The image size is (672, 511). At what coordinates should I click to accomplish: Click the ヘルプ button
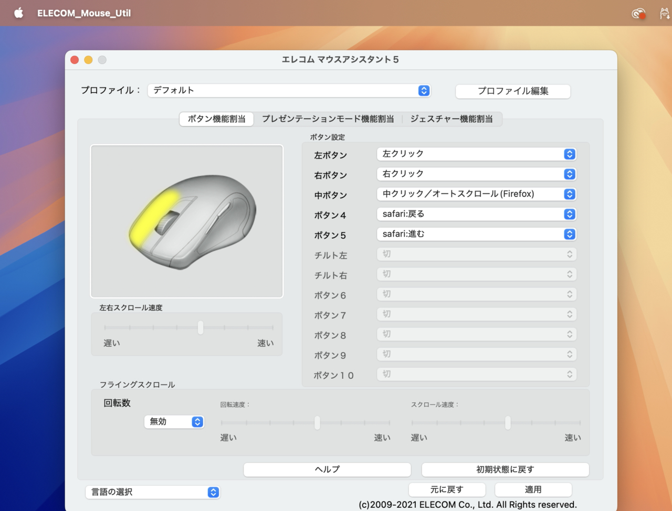coord(327,470)
